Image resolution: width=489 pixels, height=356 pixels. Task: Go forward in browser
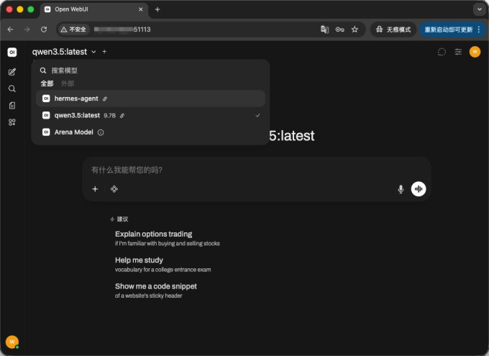tap(27, 29)
